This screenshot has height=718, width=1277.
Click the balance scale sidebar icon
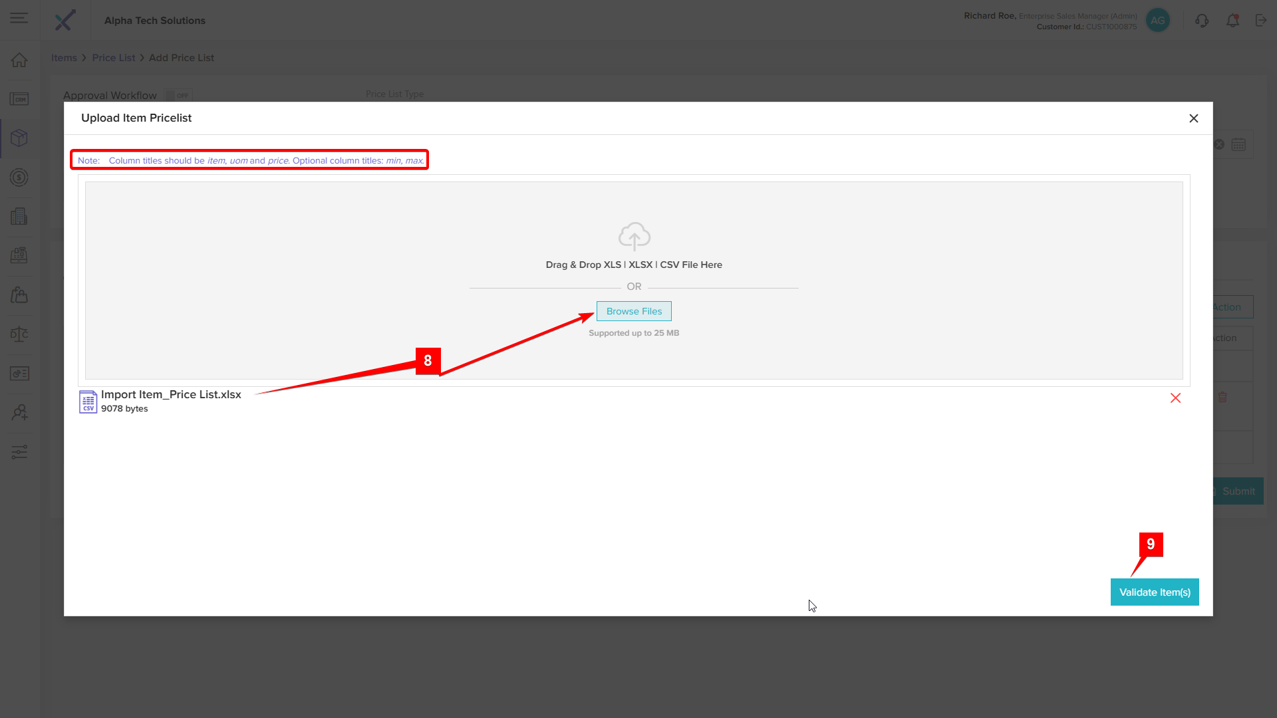19,334
